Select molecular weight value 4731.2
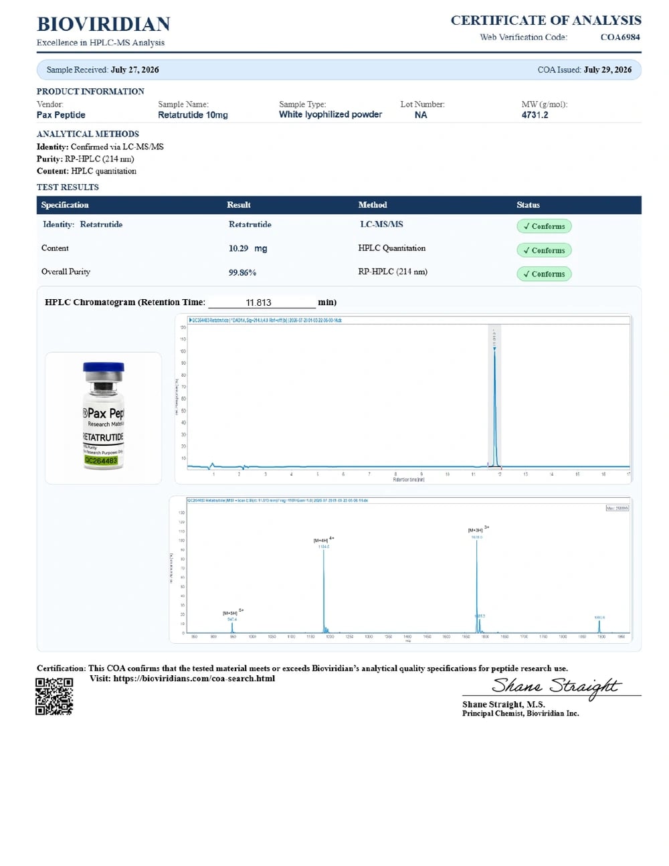 [x=535, y=115]
